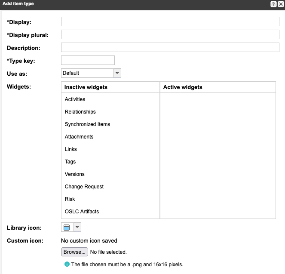
Task: Choose Relationships in the inactive widgets
Action: click(80, 112)
